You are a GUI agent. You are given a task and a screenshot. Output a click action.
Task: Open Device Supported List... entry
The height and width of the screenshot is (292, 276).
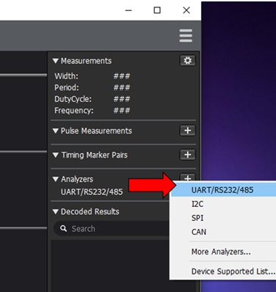(x=223, y=271)
